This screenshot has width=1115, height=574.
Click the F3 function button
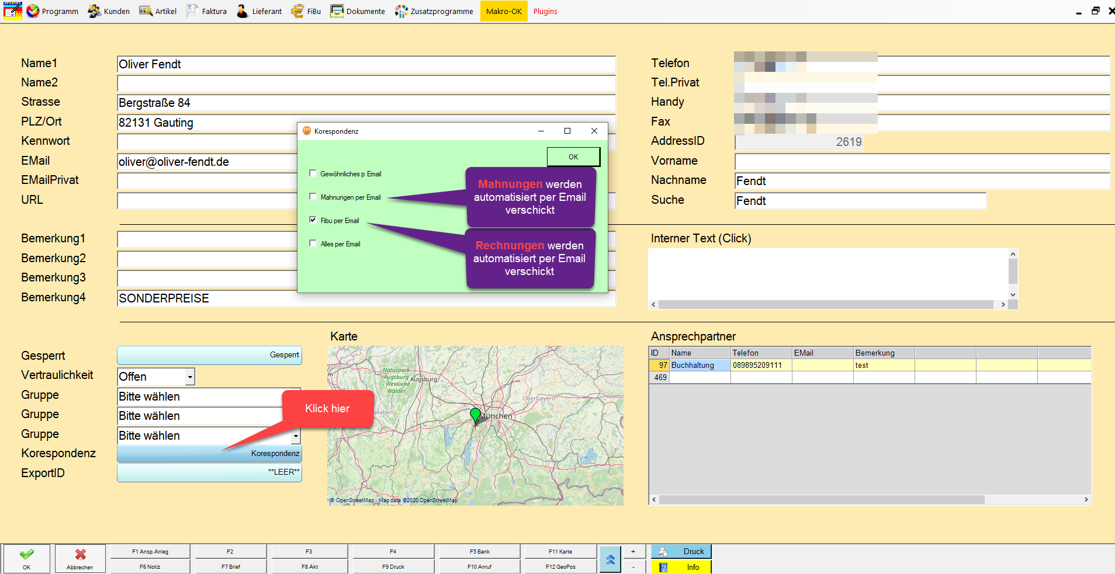click(x=310, y=551)
